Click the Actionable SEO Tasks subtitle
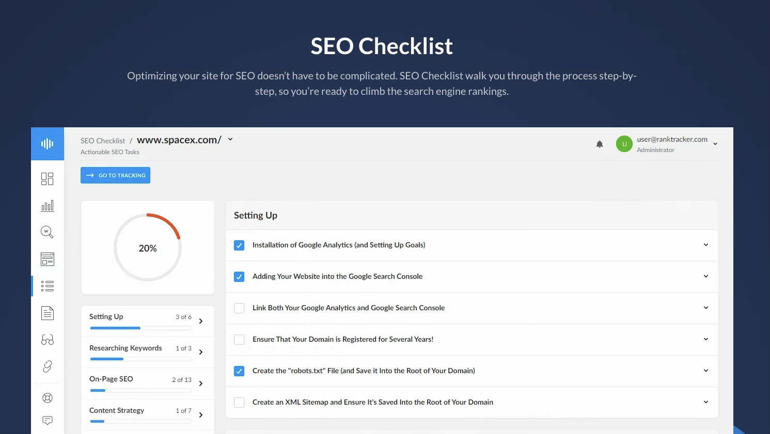770x434 pixels. pyautogui.click(x=110, y=152)
